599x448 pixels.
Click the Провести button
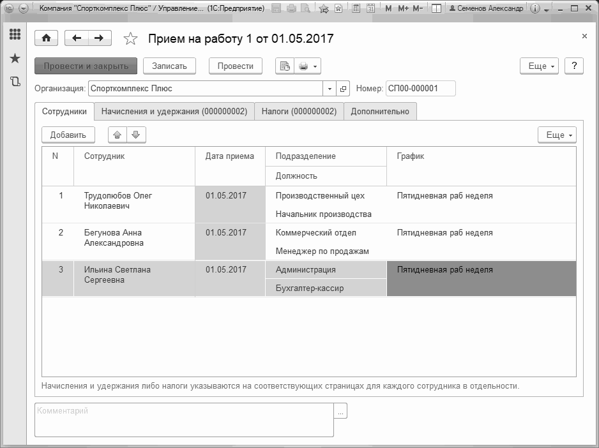point(236,66)
